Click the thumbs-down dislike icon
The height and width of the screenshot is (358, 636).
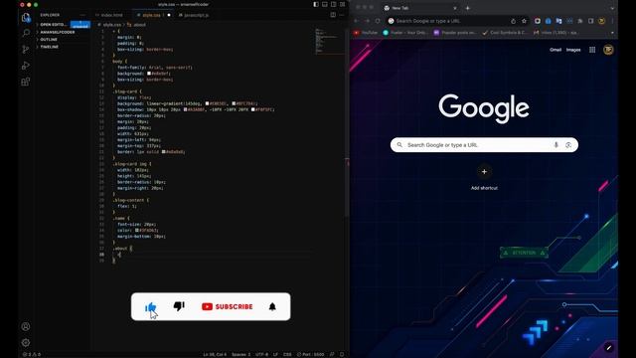pos(179,306)
